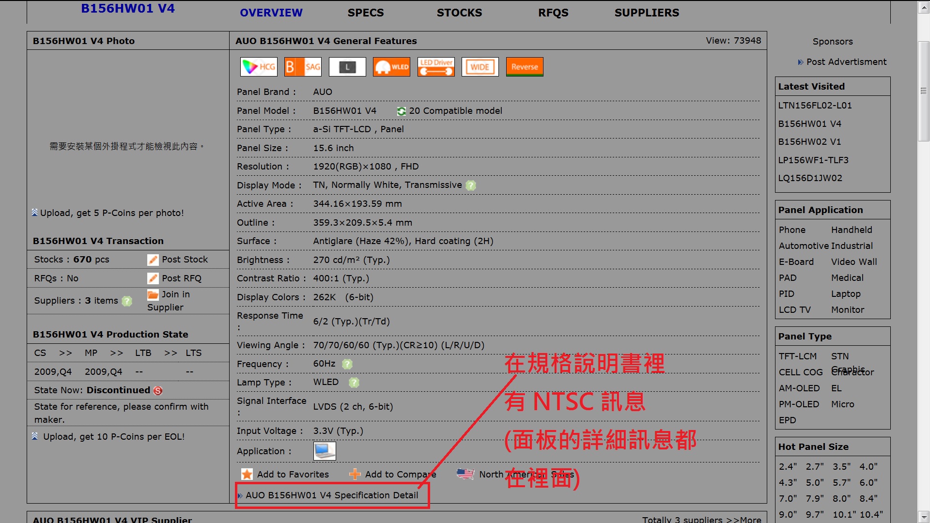This screenshot has width=930, height=523.
Task: Open Suppliers help question icon
Action: (127, 301)
